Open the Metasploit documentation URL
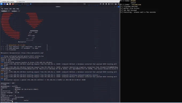The image size is (182, 103). point(32,53)
